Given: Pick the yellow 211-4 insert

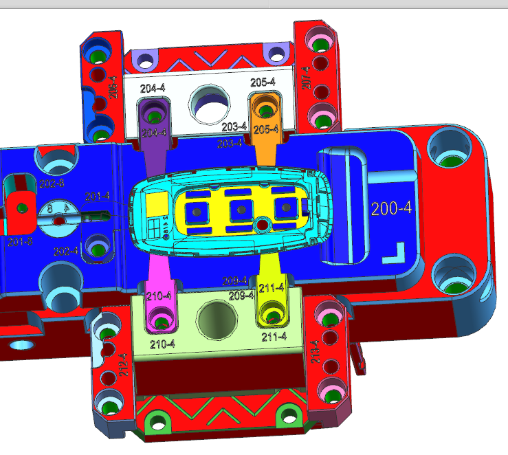Looking at the screenshot, I should (x=271, y=296).
